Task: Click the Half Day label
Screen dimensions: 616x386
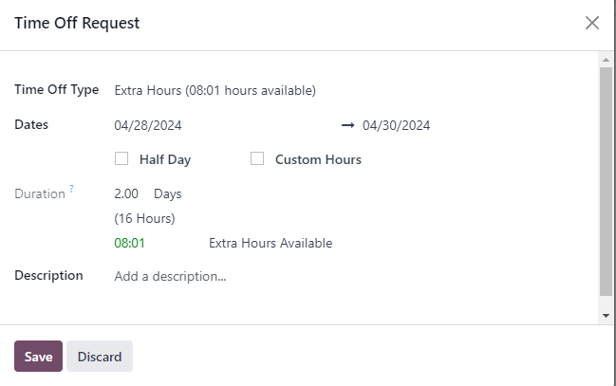Action: 165,159
